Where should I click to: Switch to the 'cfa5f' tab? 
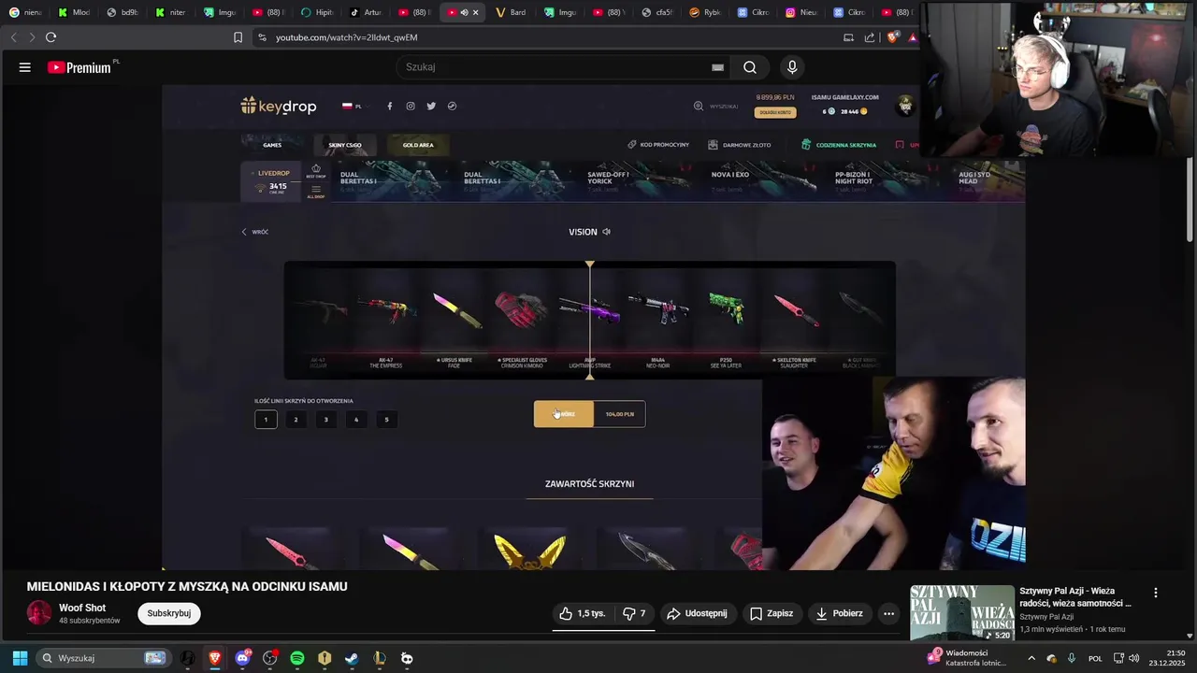click(x=657, y=12)
